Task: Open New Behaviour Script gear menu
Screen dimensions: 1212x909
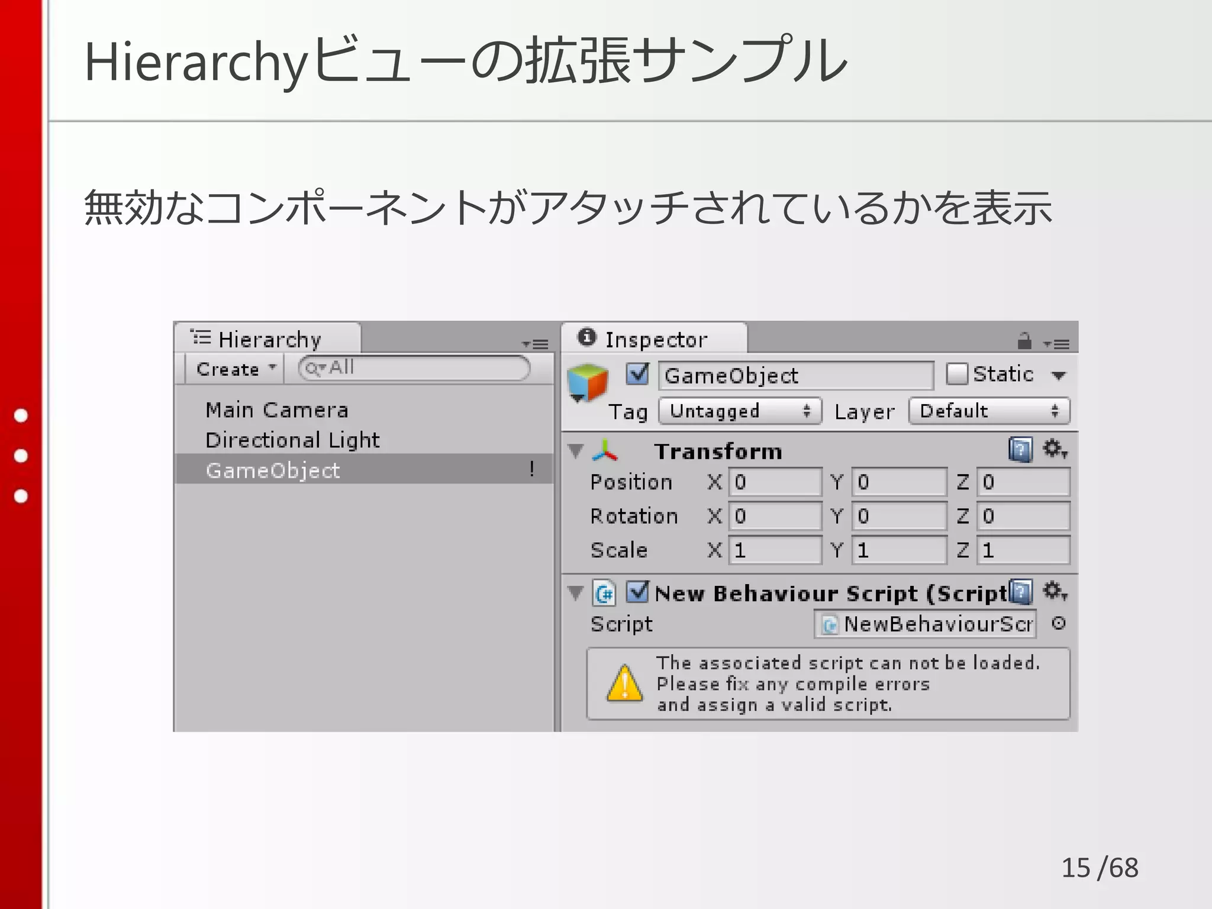Action: [1055, 591]
